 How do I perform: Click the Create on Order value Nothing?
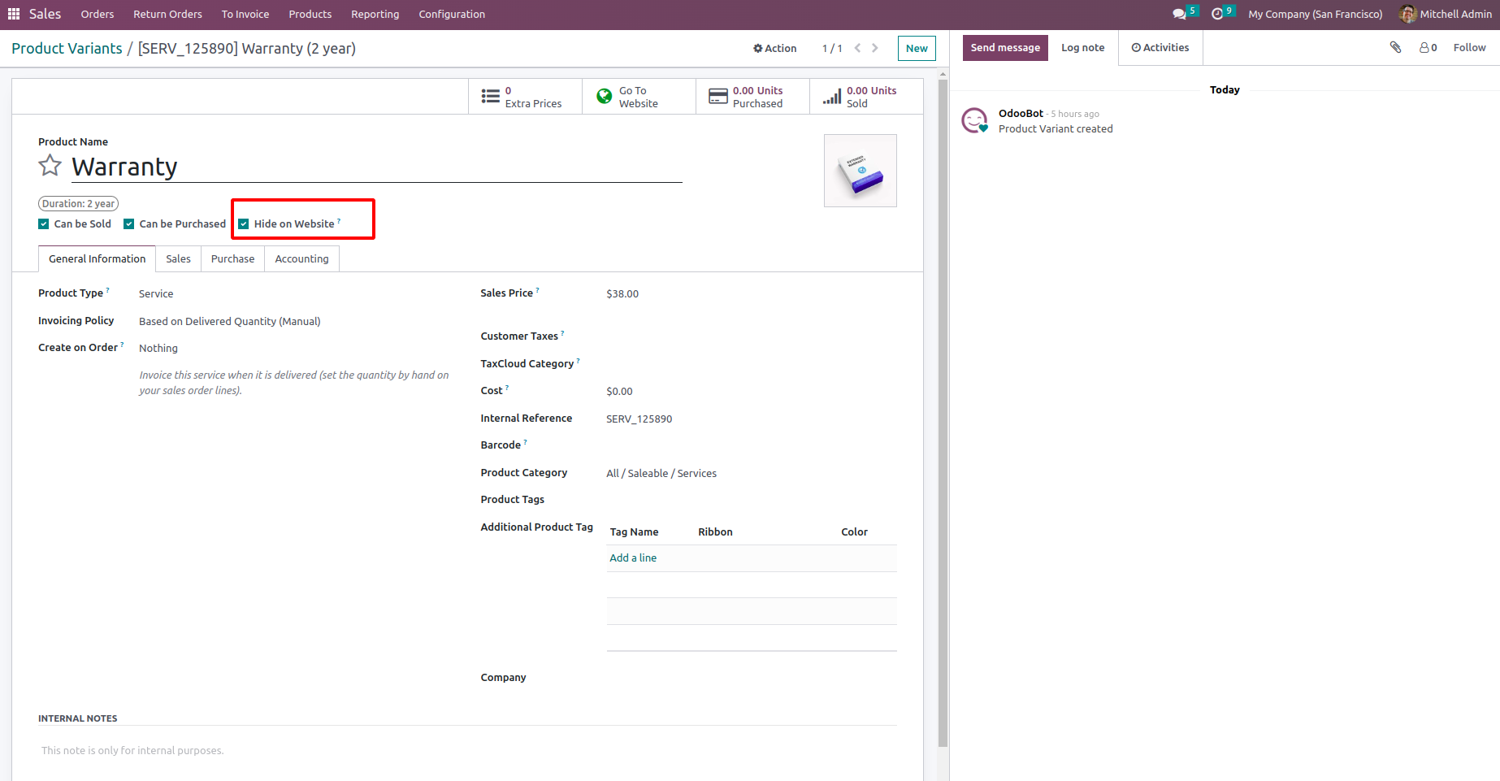pyautogui.click(x=158, y=348)
